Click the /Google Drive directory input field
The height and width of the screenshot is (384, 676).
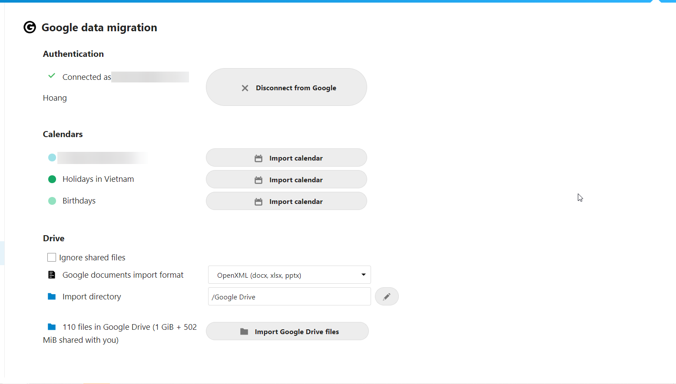289,297
